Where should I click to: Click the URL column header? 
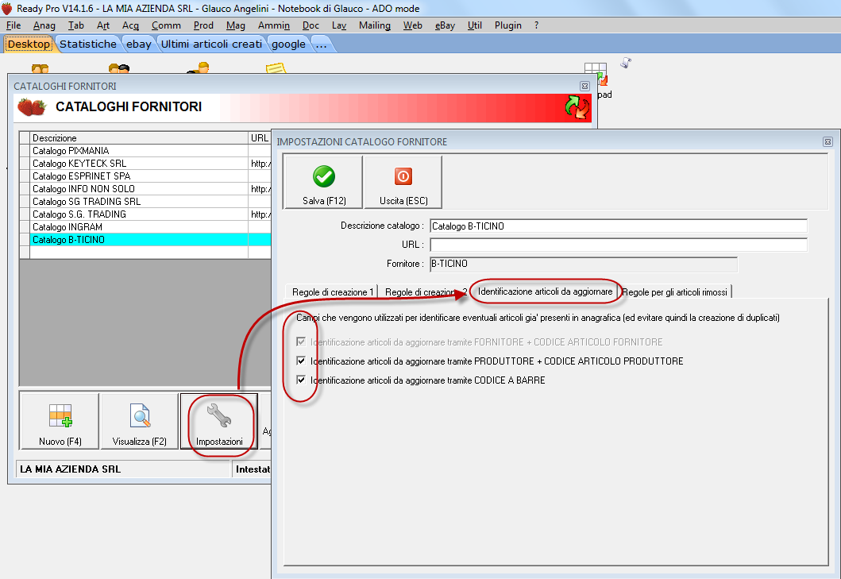260,138
